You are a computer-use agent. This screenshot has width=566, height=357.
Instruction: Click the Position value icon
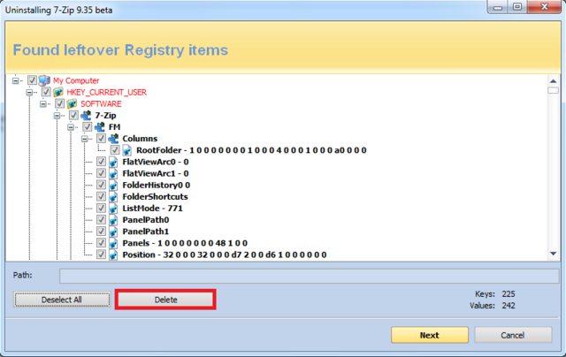113,254
